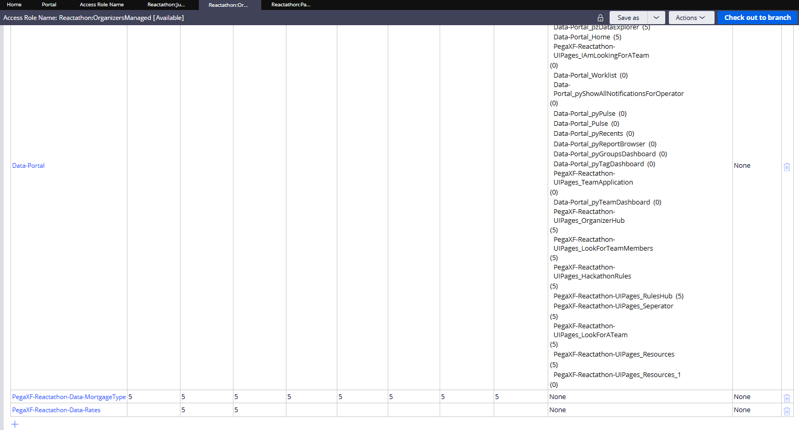Click Portal_pyShowAllNotificationsForOperator entry
Viewport: 799px width, 430px height.
(619, 94)
